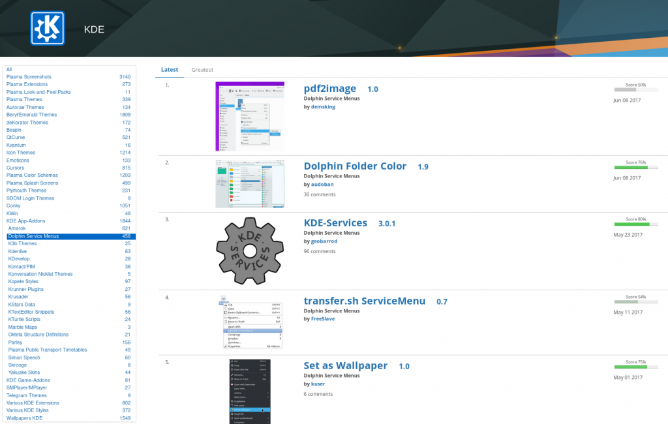The image size is (668, 424).
Task: Open the pdf2image title link
Action: pos(329,89)
